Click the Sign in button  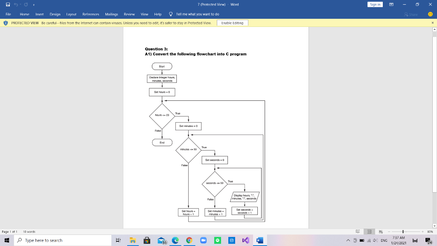(x=375, y=4)
